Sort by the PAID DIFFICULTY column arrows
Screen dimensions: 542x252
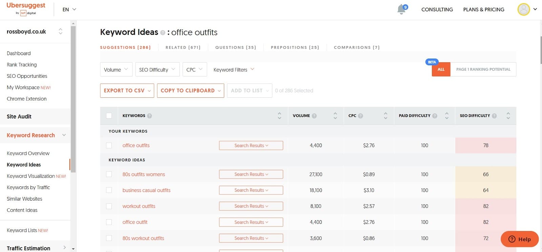[x=447, y=116]
